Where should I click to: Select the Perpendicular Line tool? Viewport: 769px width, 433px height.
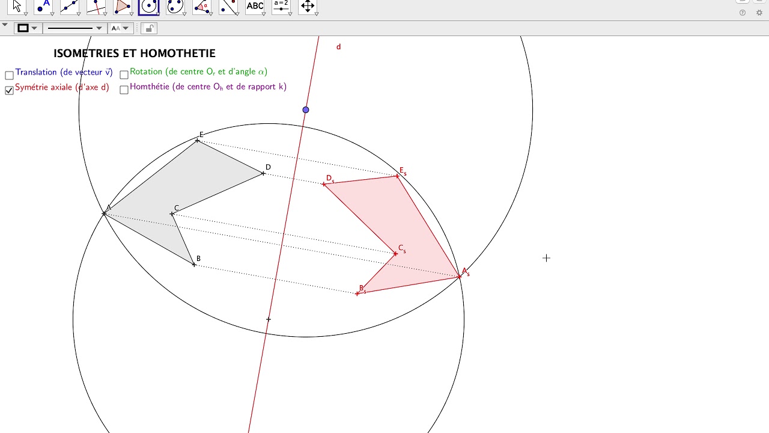coord(96,6)
